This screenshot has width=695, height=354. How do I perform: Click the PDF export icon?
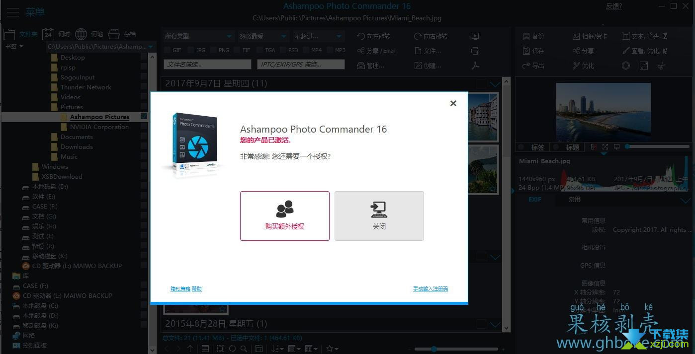(475, 66)
